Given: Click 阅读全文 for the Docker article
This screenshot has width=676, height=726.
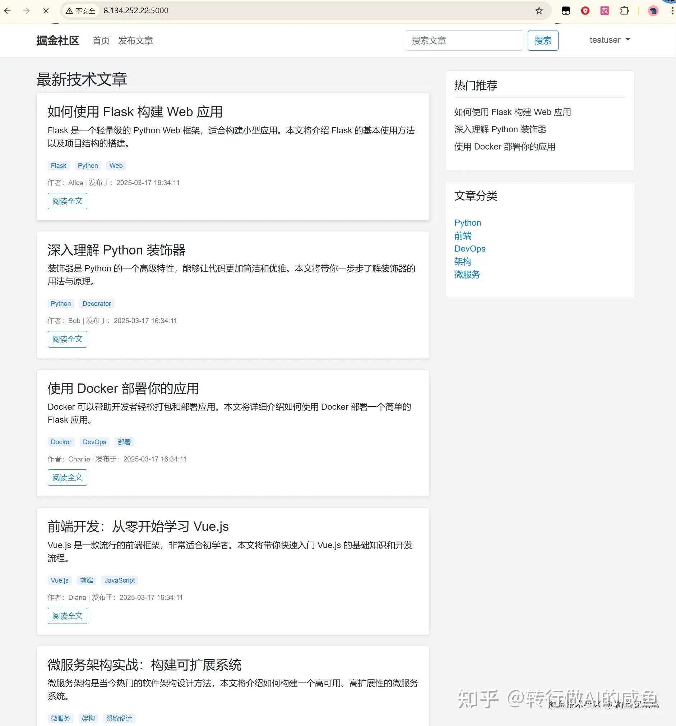Looking at the screenshot, I should [x=68, y=477].
